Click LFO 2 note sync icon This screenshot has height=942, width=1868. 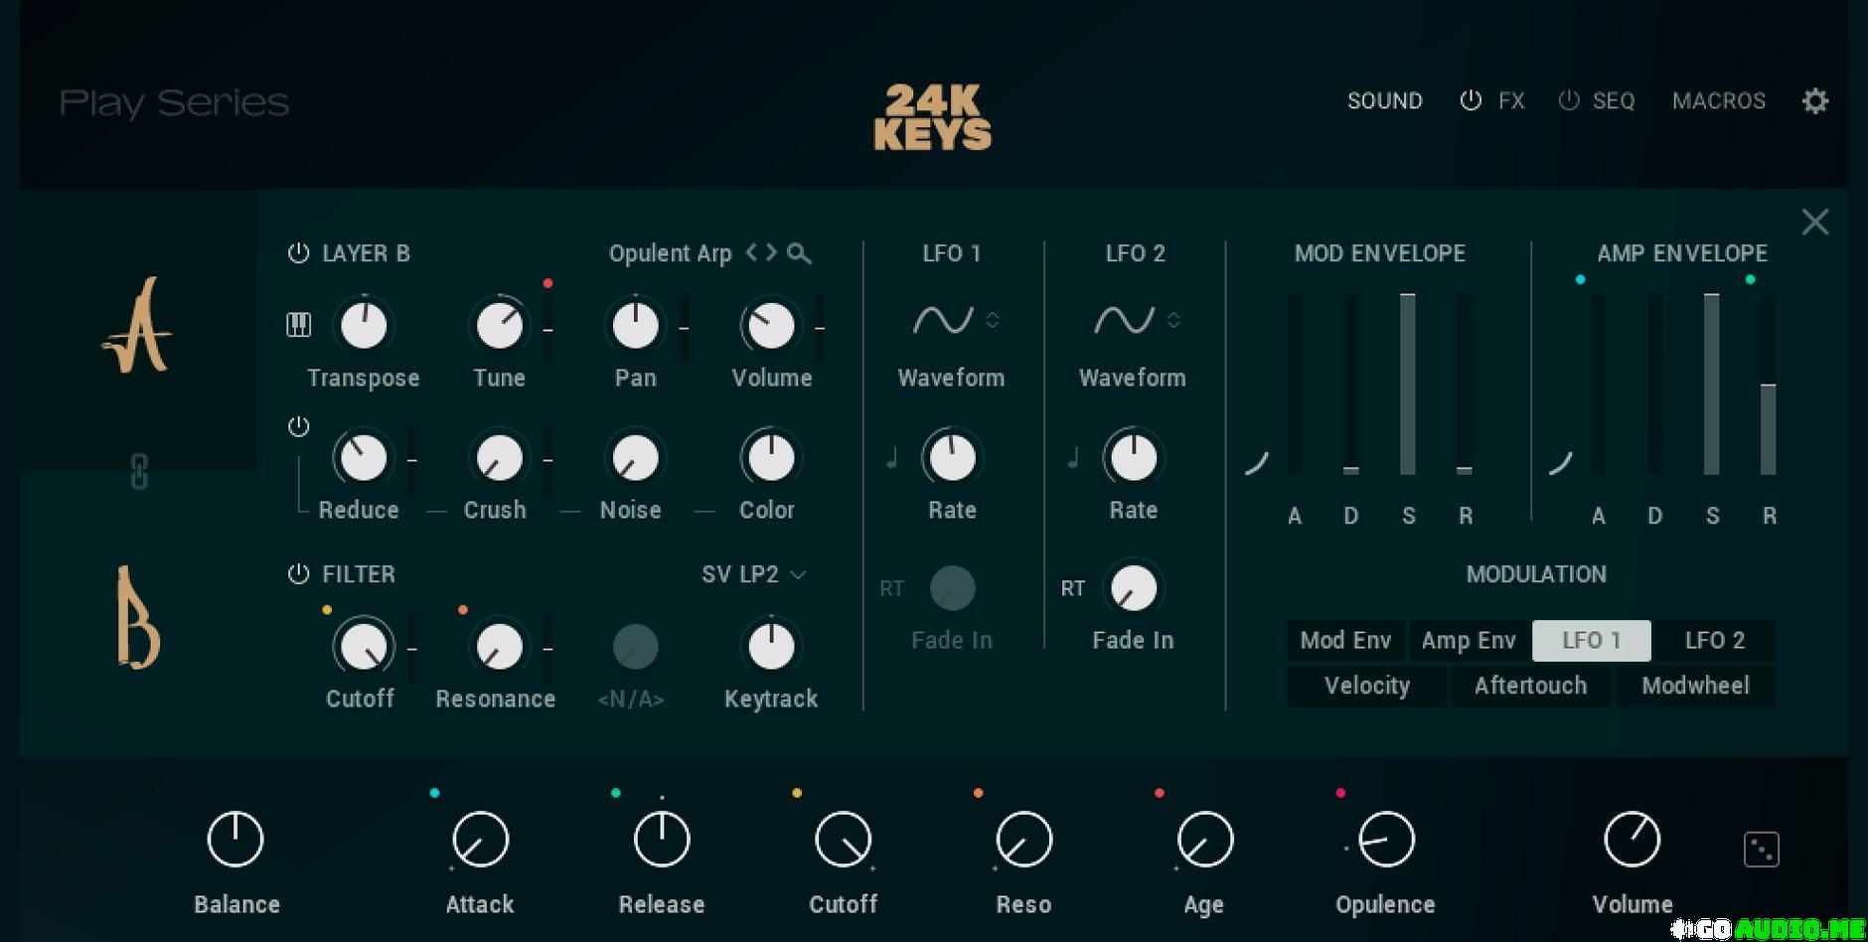pyautogui.click(x=1072, y=458)
